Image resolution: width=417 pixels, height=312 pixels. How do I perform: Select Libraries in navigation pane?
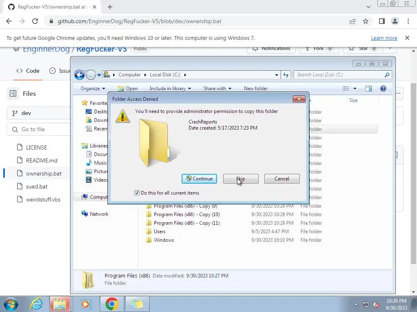94,146
